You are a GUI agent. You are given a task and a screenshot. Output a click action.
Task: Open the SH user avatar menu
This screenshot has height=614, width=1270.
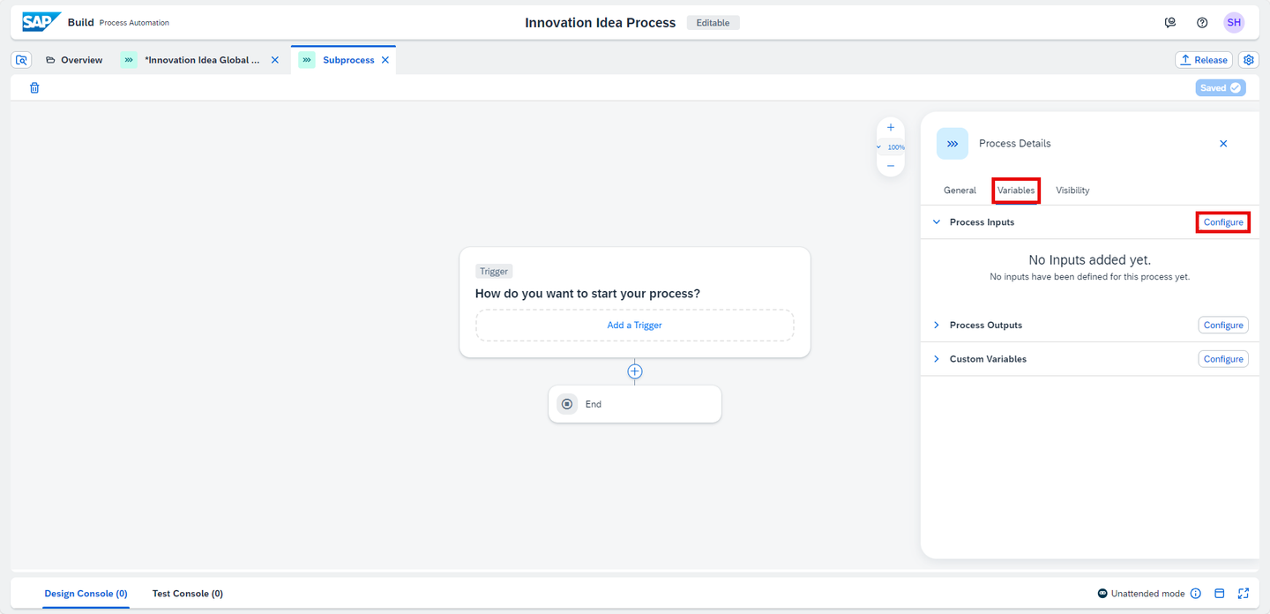pyautogui.click(x=1234, y=23)
